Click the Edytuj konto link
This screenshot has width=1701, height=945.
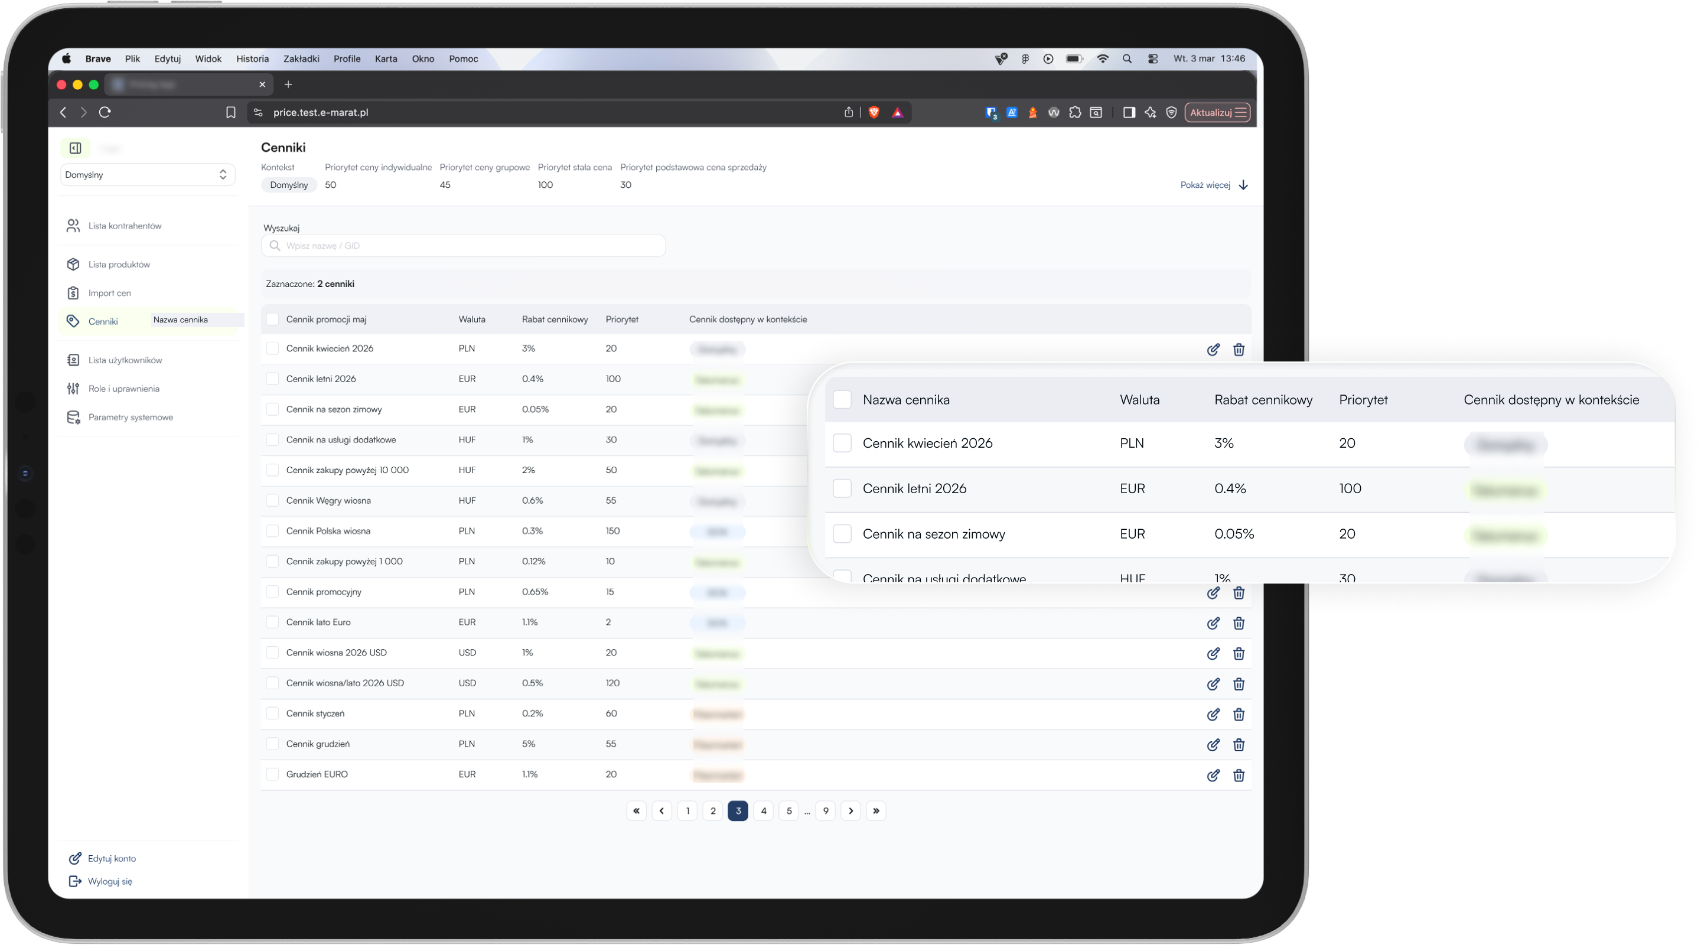pos(103,859)
